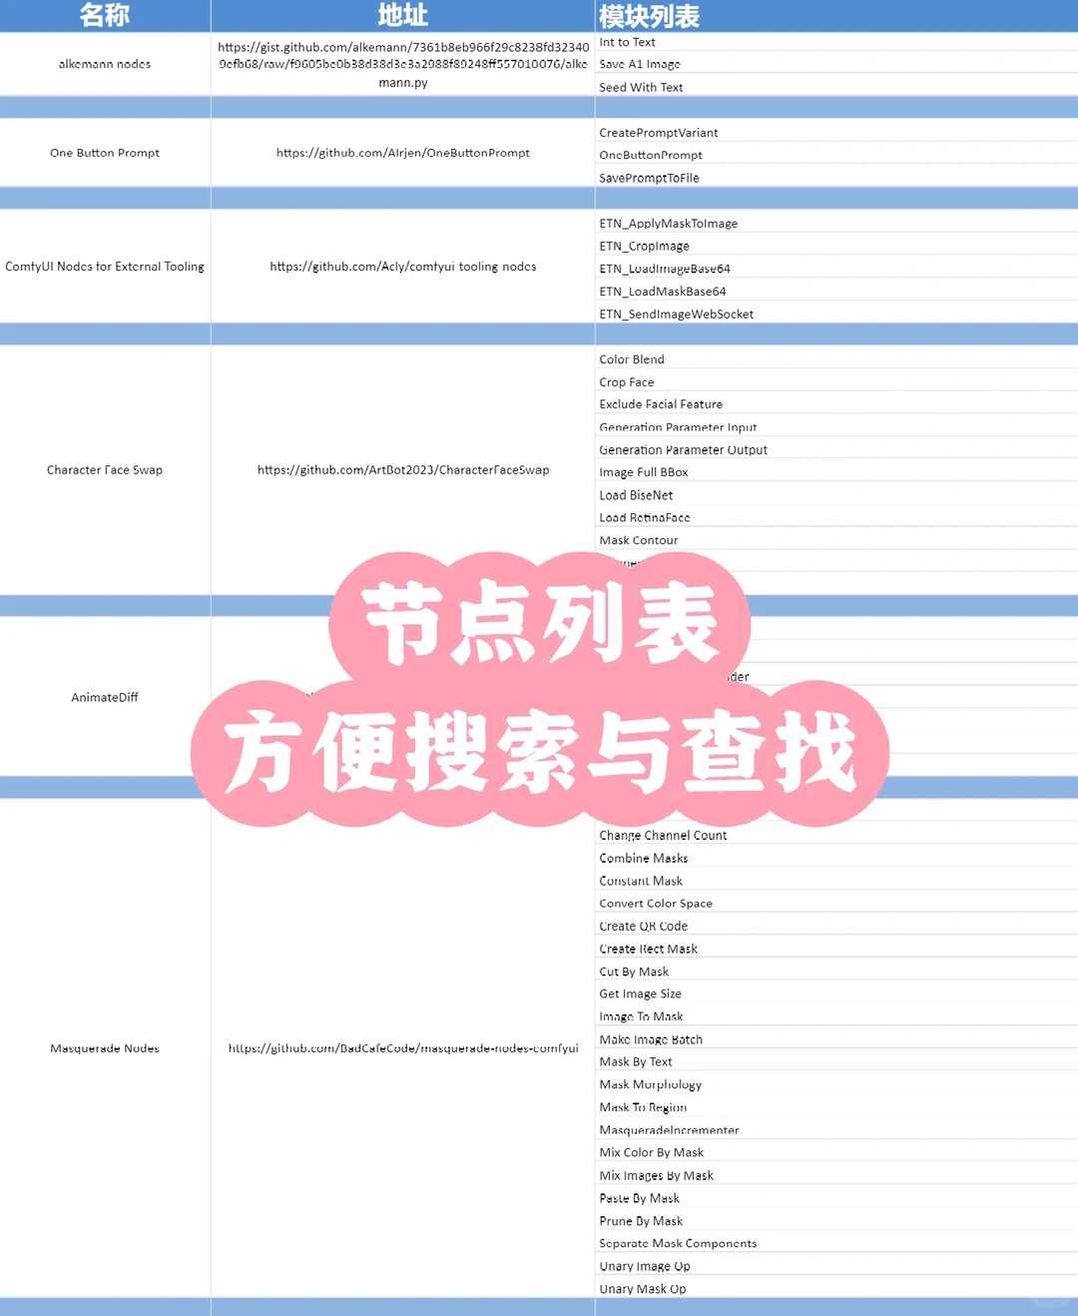The width and height of the screenshot is (1078, 1316).
Task: Click the Create QR Code module entry
Action: (x=643, y=926)
